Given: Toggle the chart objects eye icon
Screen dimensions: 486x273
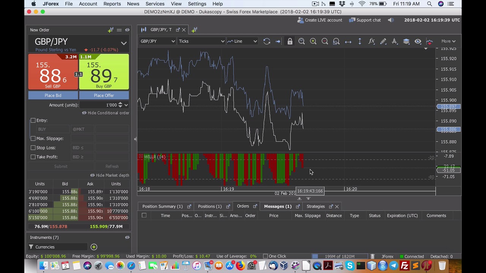Looking at the screenshot, I should click(x=418, y=41).
